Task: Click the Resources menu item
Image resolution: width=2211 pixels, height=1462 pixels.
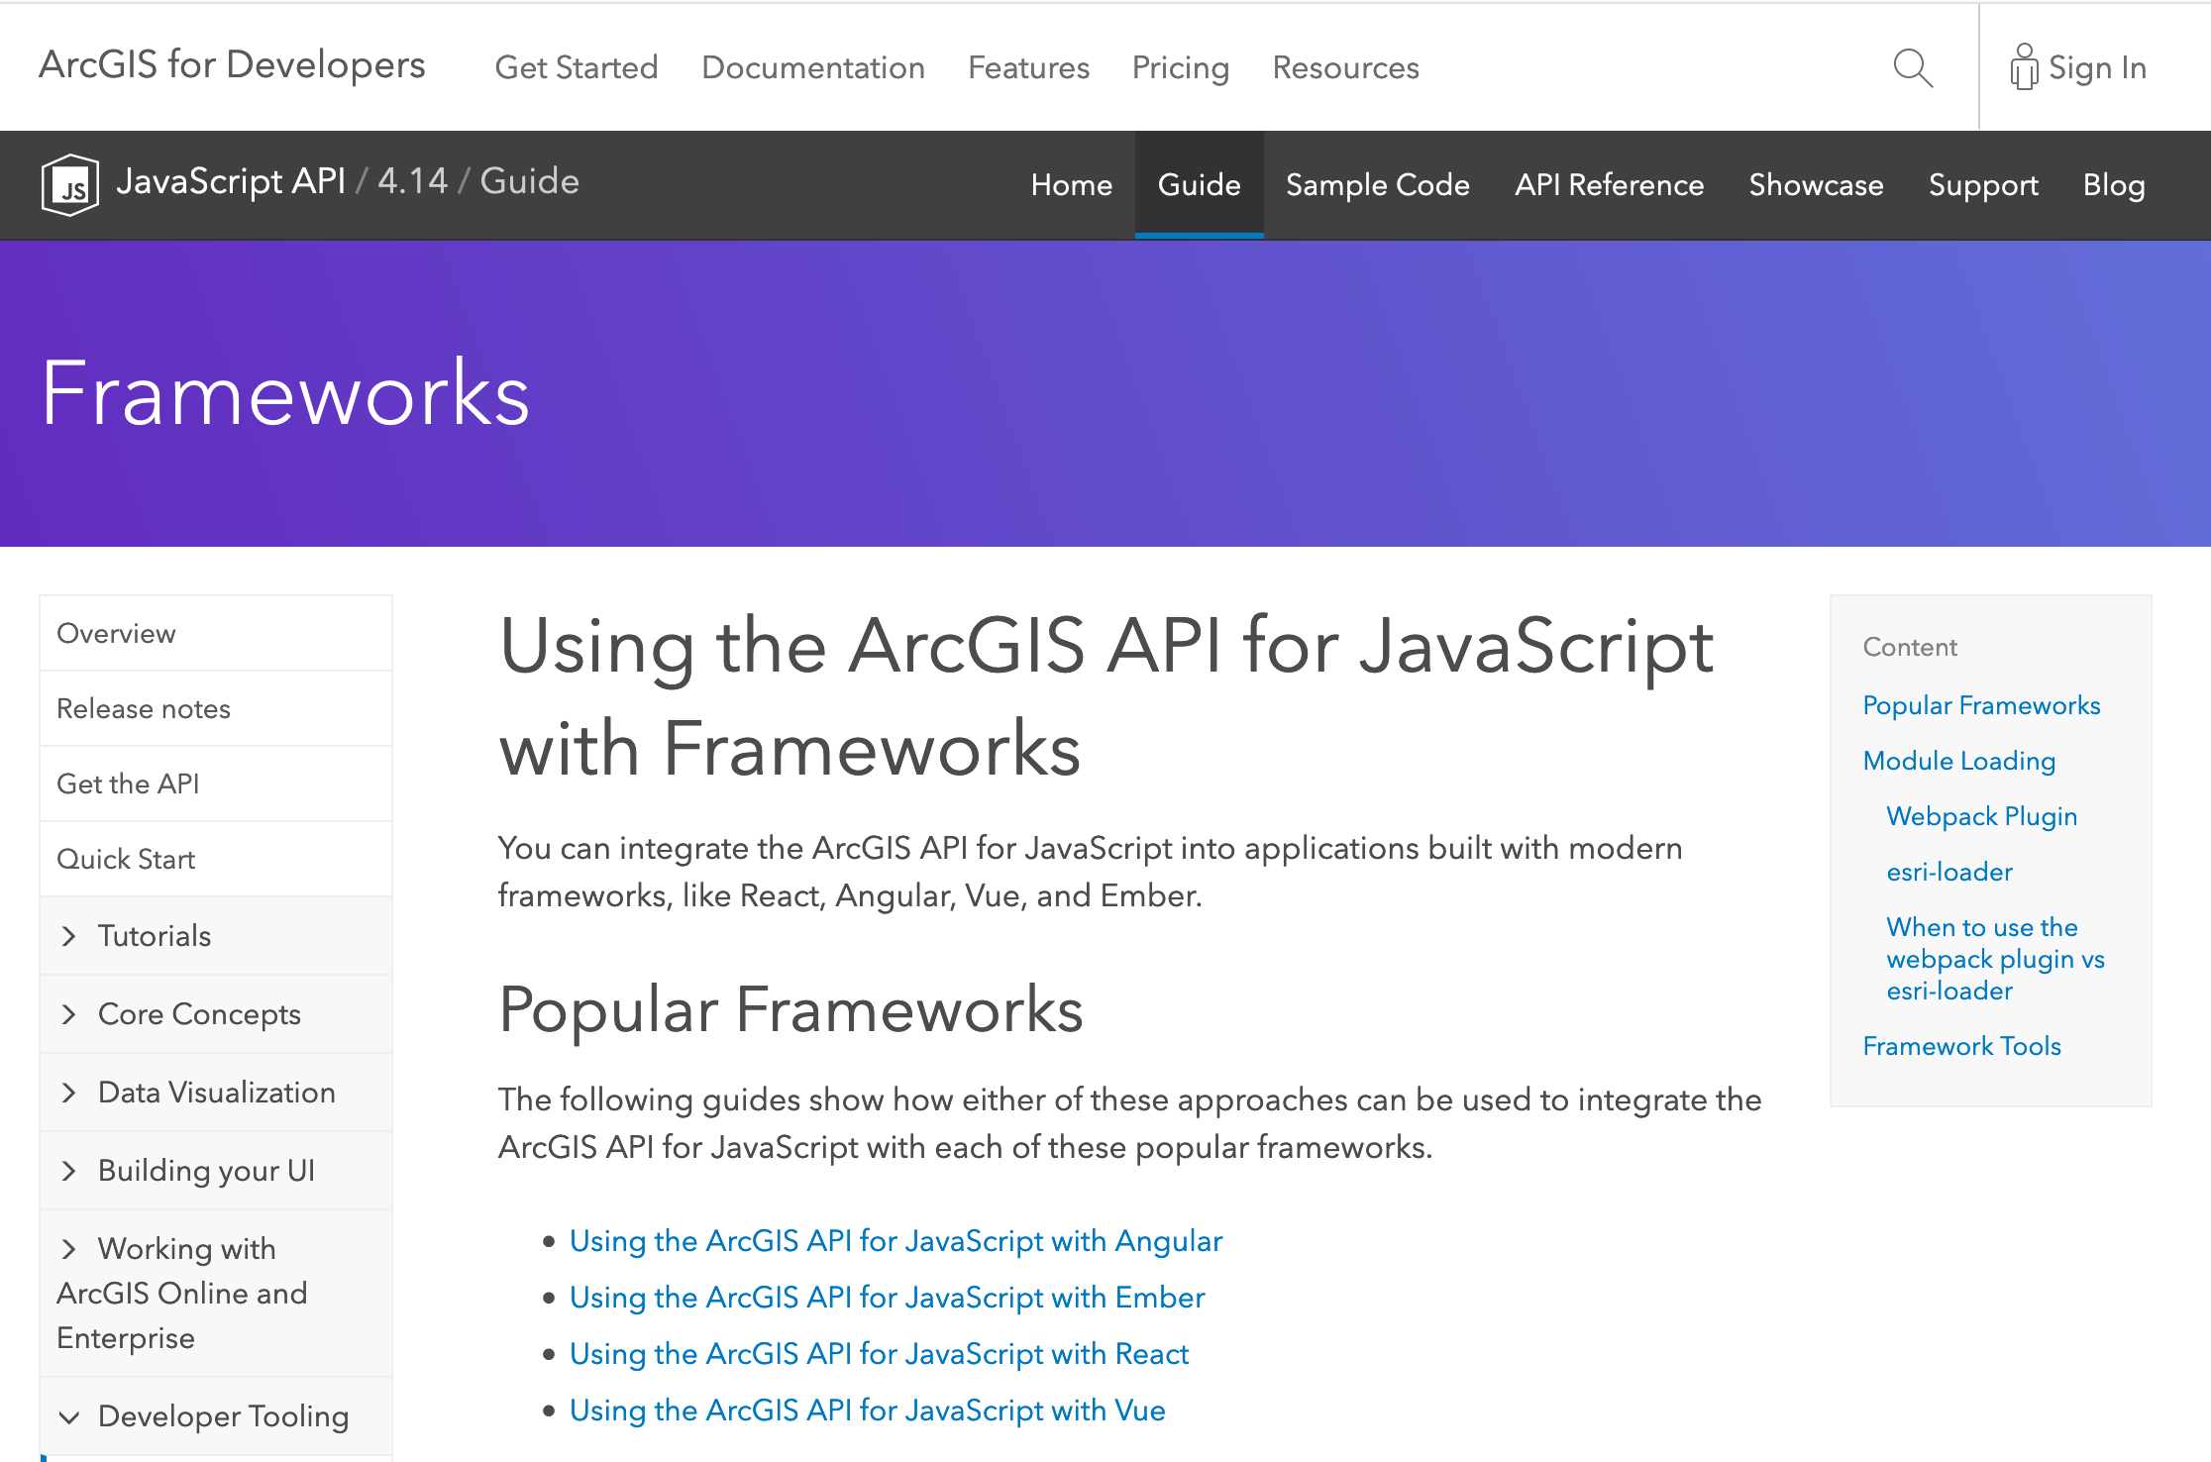Action: click(x=1346, y=67)
